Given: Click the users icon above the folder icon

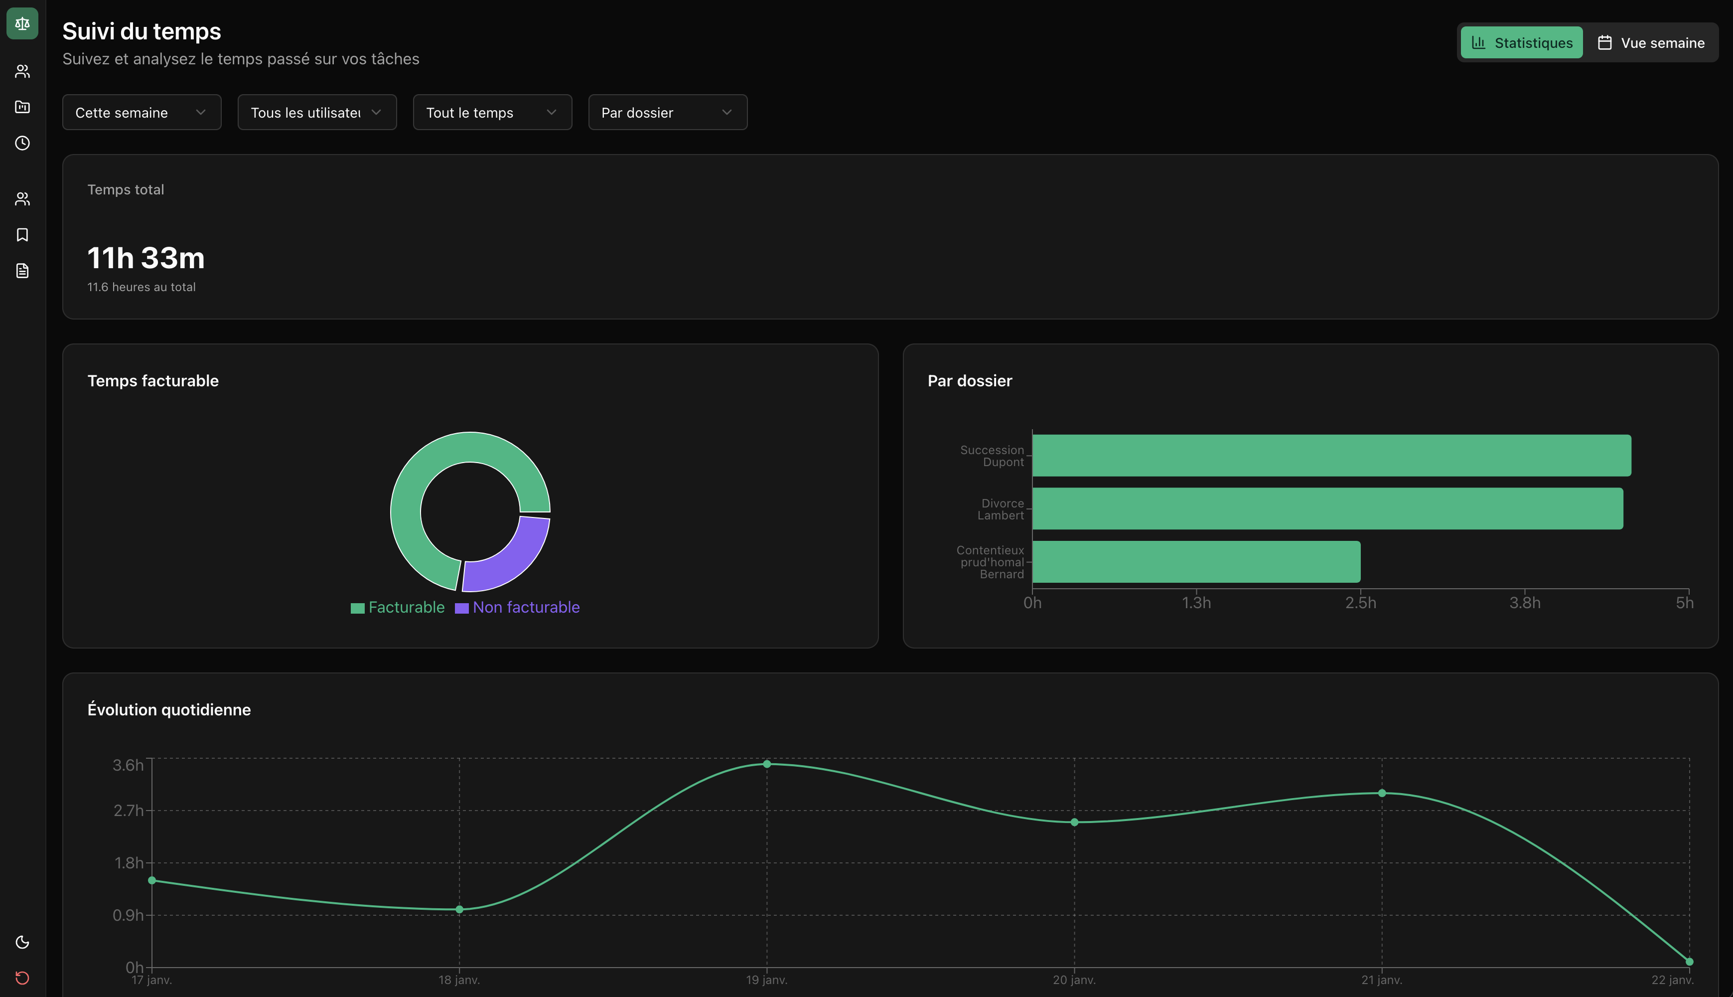Looking at the screenshot, I should pyautogui.click(x=22, y=71).
